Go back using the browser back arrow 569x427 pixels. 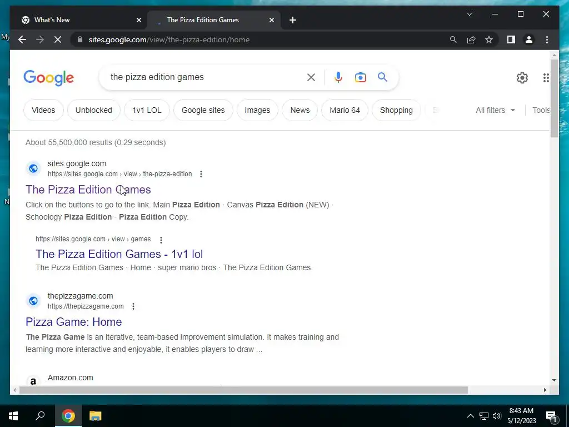pos(22,39)
